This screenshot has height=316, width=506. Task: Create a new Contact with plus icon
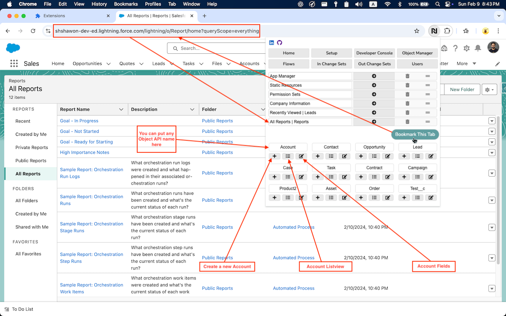[x=317, y=156]
